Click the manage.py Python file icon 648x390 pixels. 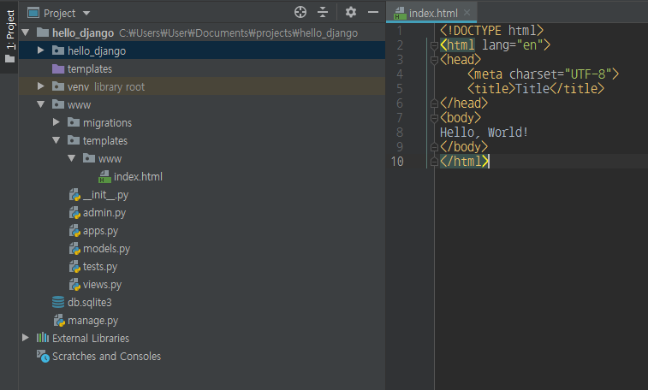click(60, 320)
